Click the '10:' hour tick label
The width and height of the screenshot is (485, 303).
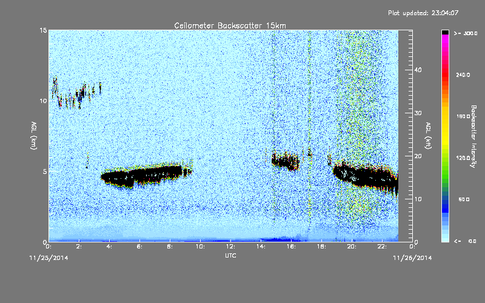[x=200, y=247]
